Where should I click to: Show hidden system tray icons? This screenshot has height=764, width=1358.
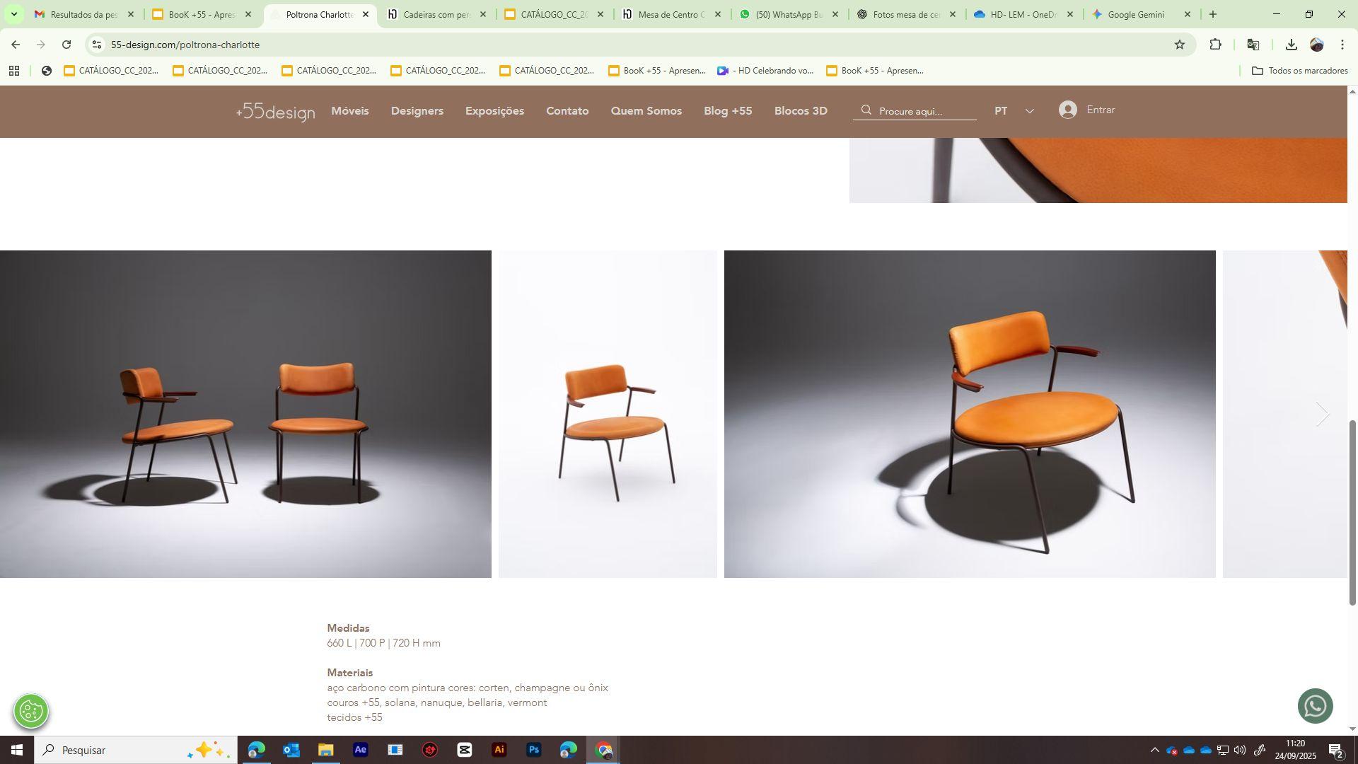tap(1154, 750)
